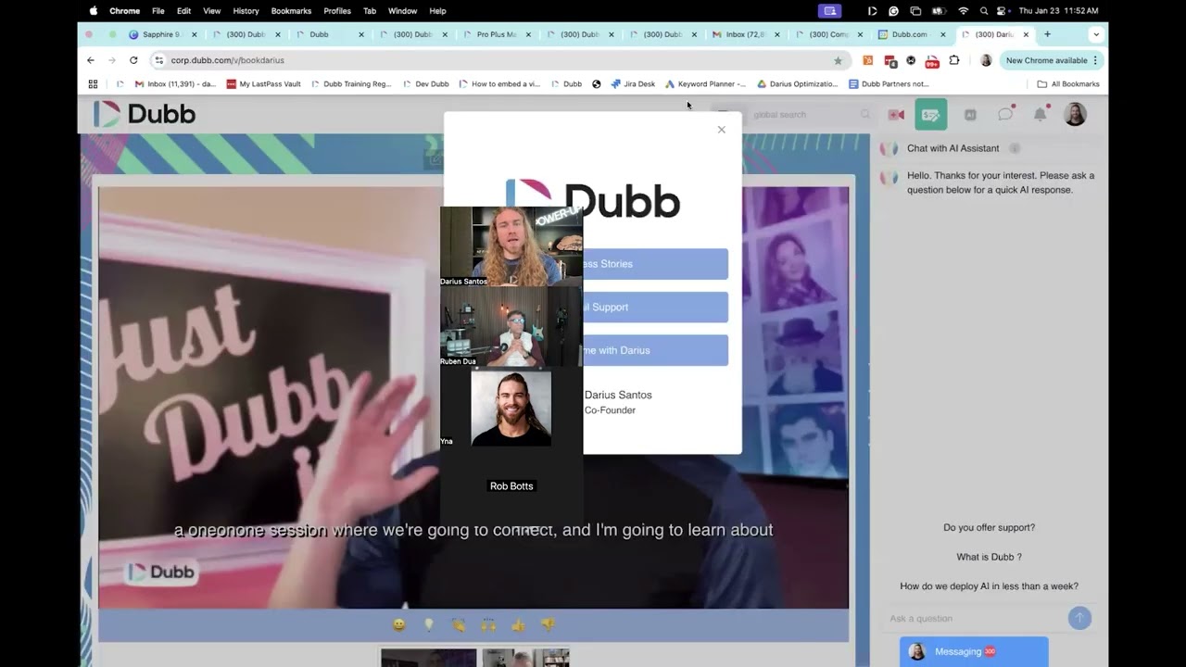The height and width of the screenshot is (667, 1186).
Task: Click the red 99+ extension icon
Action: (x=931, y=61)
